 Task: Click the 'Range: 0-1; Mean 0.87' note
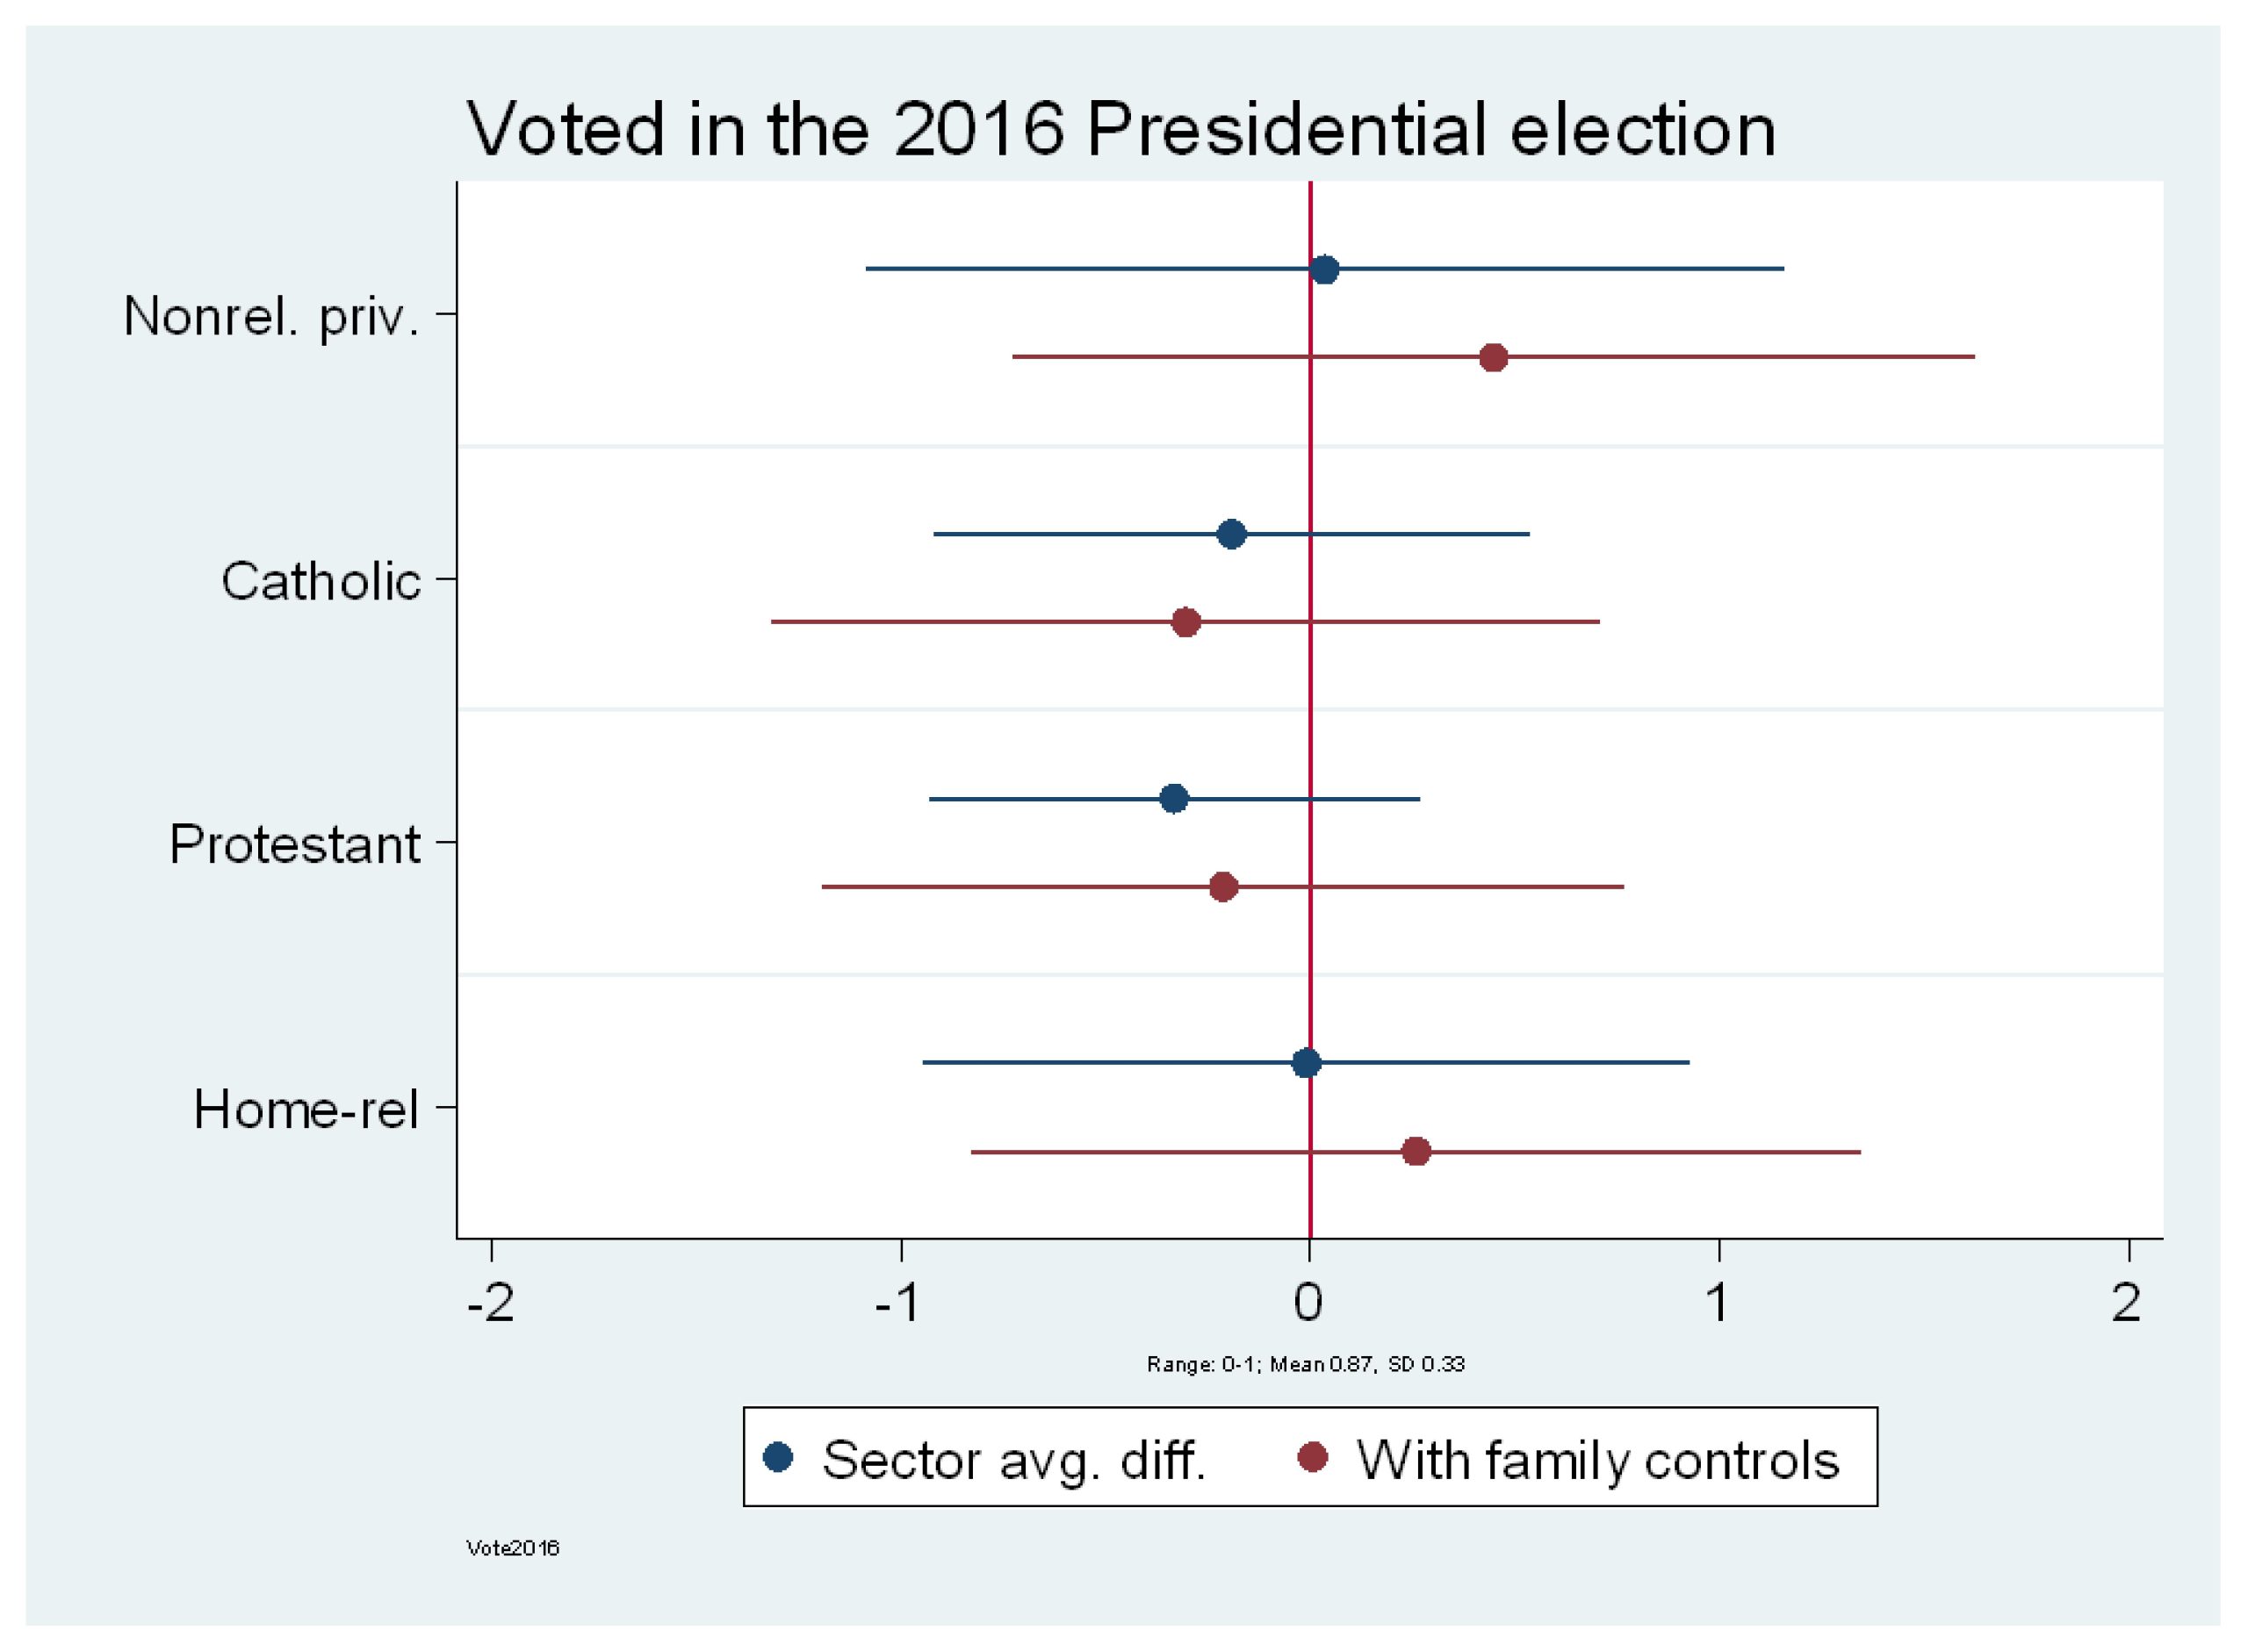click(1306, 1364)
